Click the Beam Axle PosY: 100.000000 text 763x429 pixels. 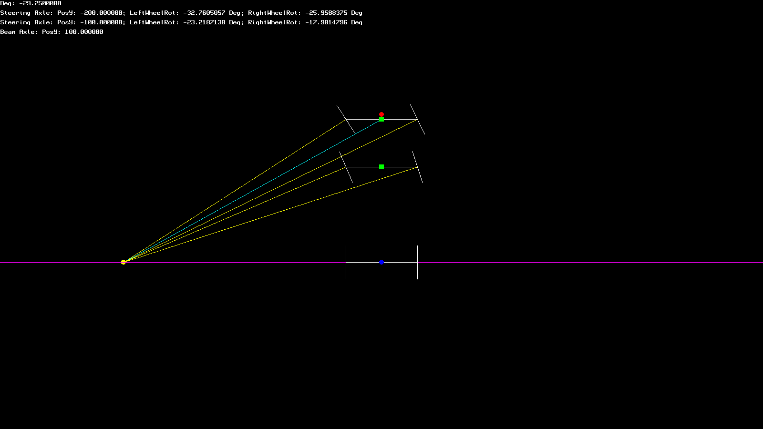(x=52, y=32)
